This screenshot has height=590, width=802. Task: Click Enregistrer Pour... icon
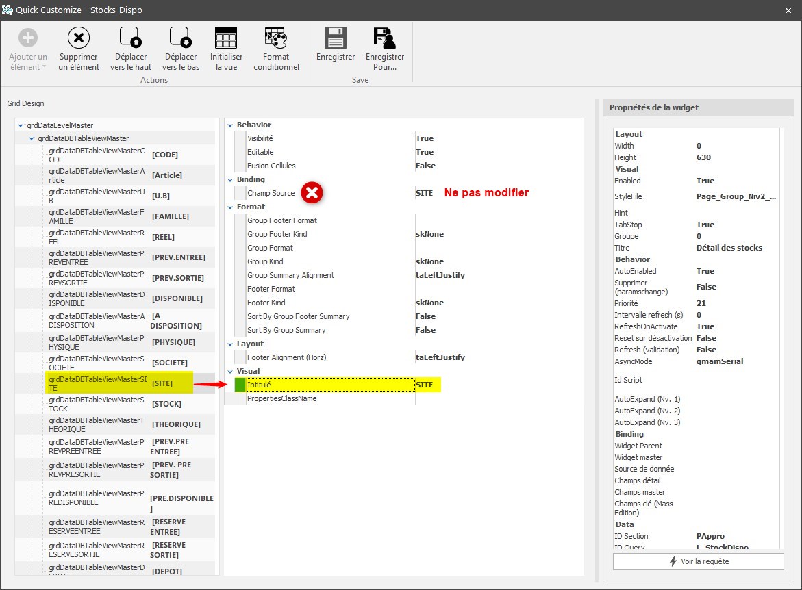tap(384, 38)
